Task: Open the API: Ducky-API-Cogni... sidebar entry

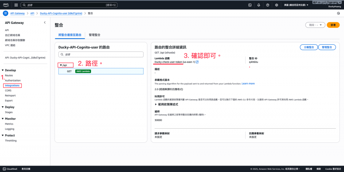Action: pyautogui.click(x=25, y=58)
